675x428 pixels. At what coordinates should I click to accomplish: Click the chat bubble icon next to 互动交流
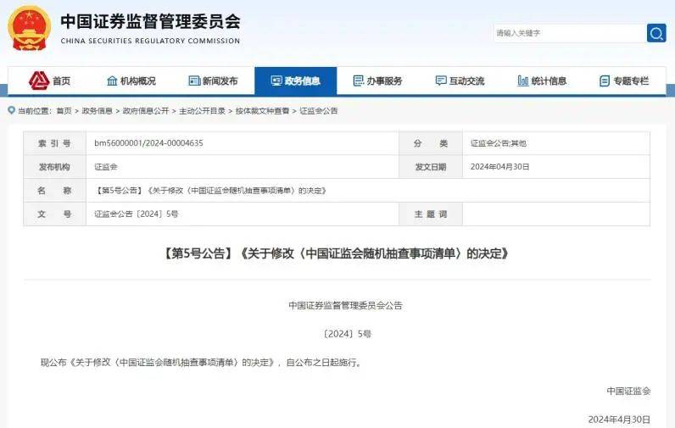[441, 81]
